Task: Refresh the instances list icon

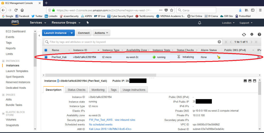Action: click(244, 34)
